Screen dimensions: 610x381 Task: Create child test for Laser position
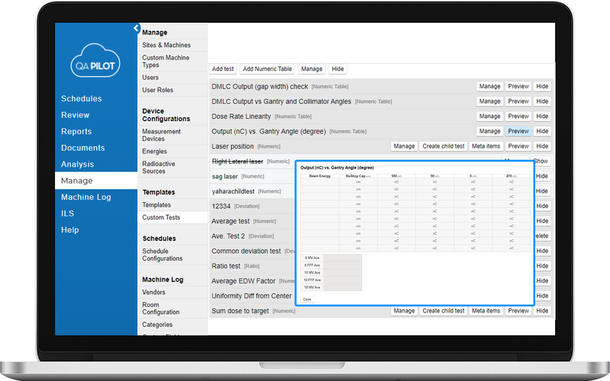[x=441, y=146]
